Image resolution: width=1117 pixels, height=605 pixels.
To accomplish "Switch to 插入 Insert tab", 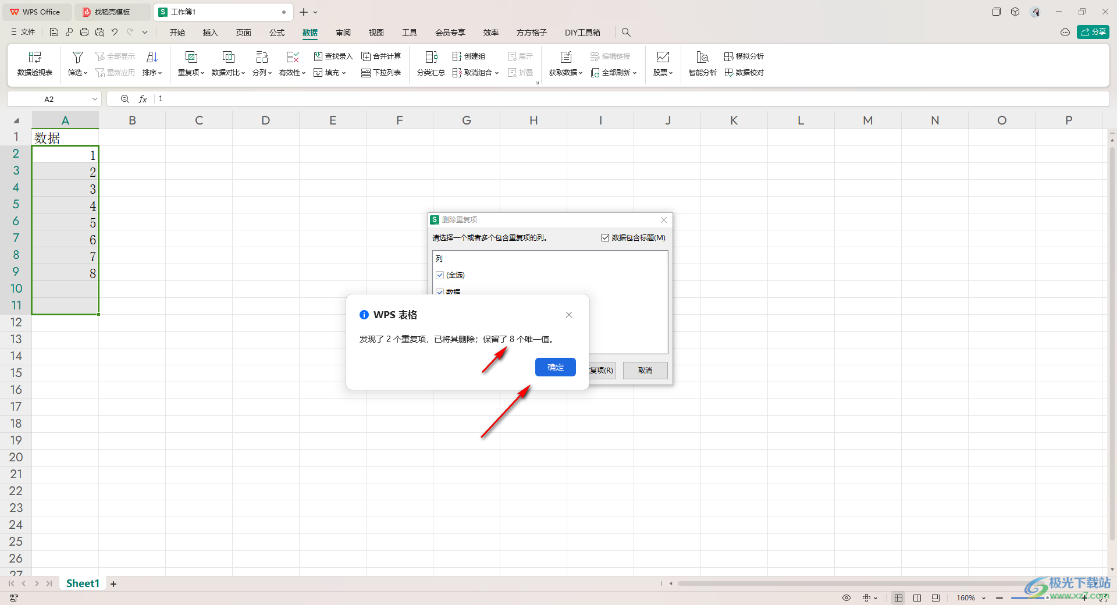I will pos(210,33).
